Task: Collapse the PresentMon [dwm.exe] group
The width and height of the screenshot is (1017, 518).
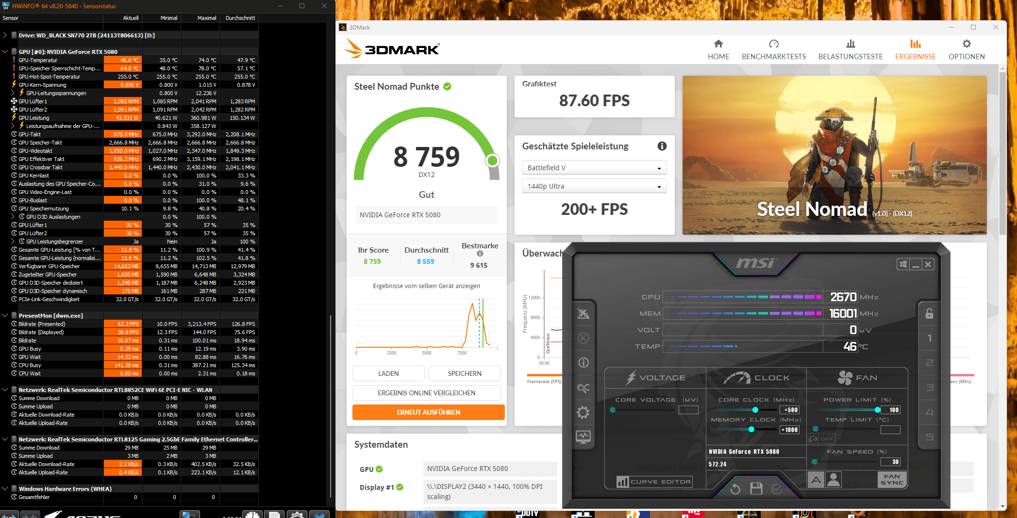Action: coord(5,315)
